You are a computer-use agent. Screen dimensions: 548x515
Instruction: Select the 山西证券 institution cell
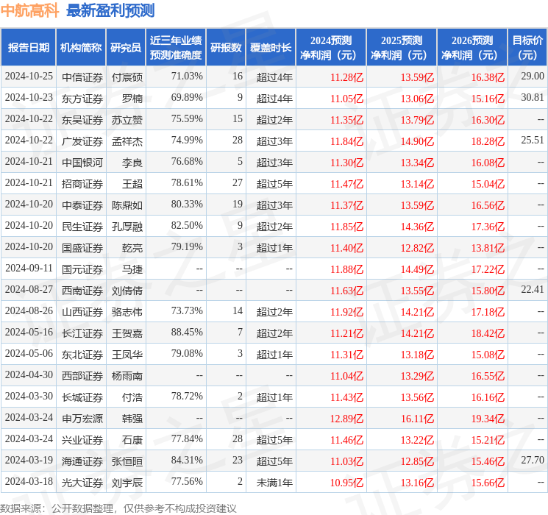[82, 312]
